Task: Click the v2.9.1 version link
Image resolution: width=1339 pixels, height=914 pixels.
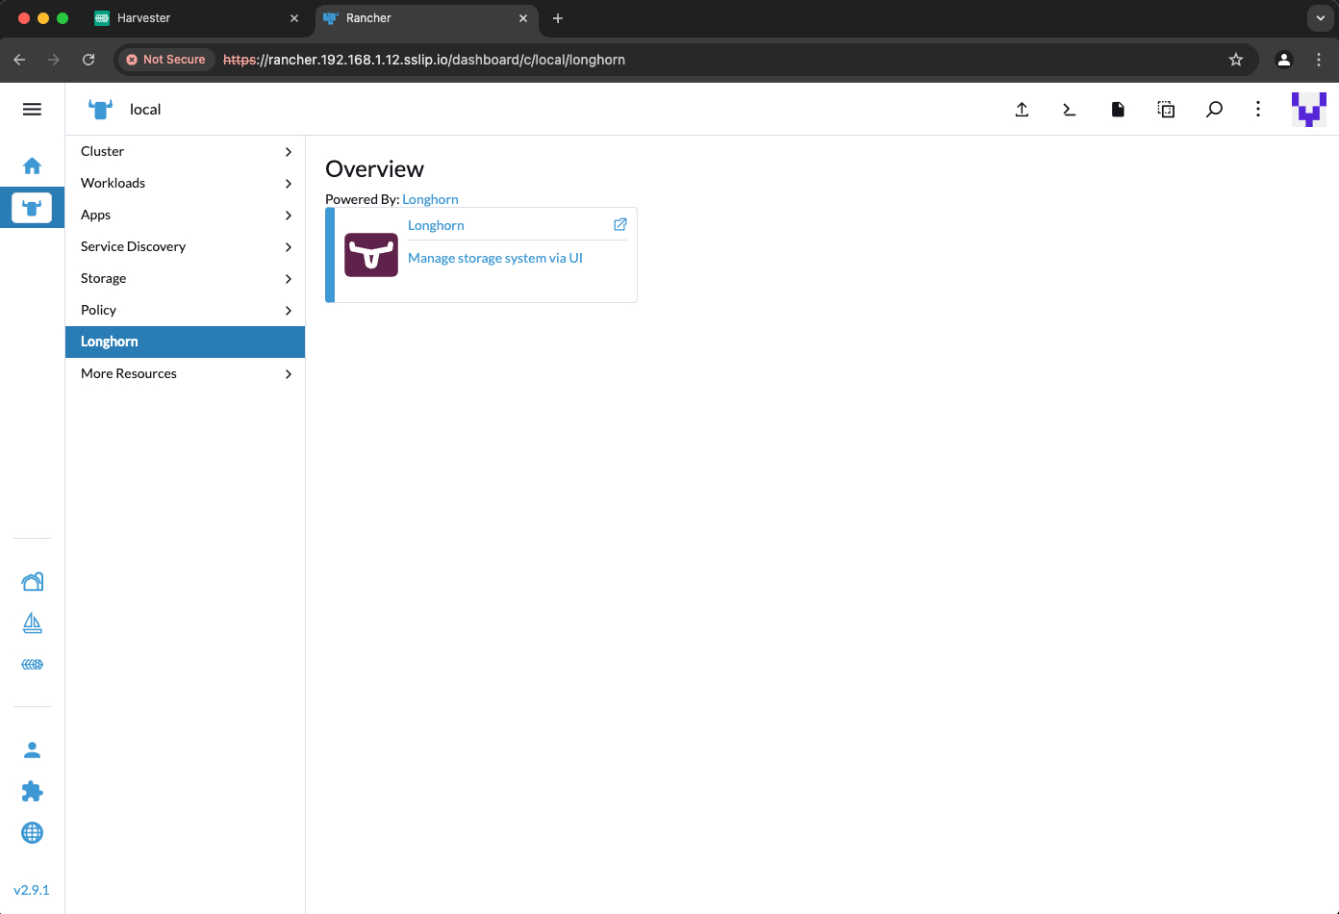Action: (x=32, y=890)
